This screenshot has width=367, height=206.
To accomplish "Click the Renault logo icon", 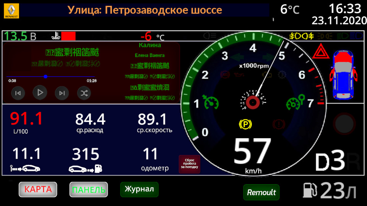I will coord(11,11).
